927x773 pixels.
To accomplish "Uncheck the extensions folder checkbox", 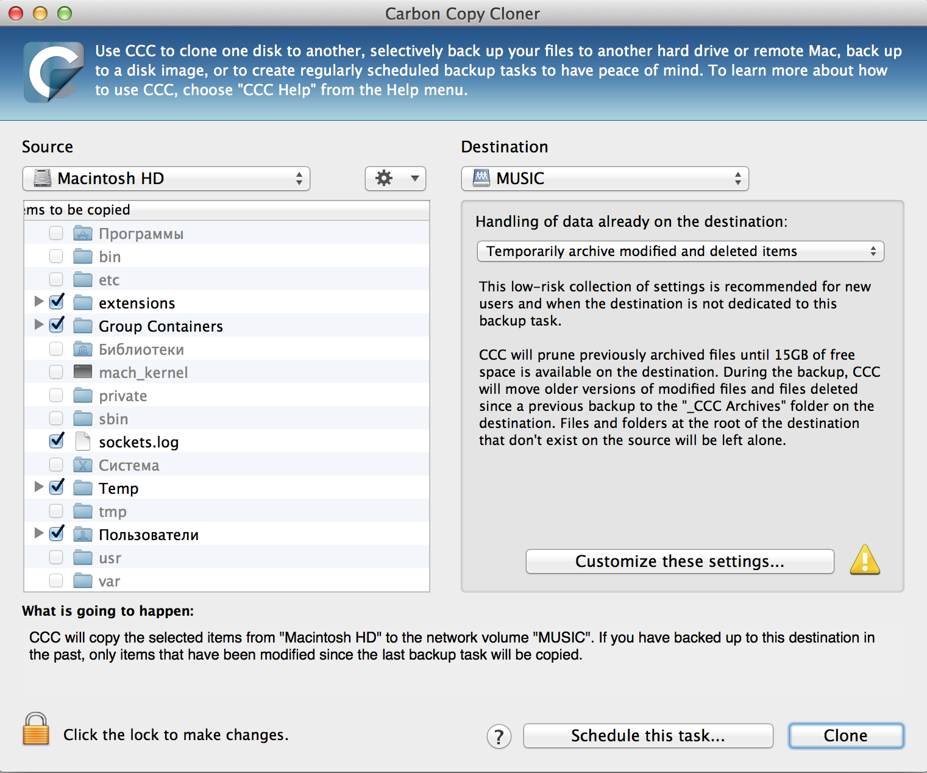I will tap(57, 302).
